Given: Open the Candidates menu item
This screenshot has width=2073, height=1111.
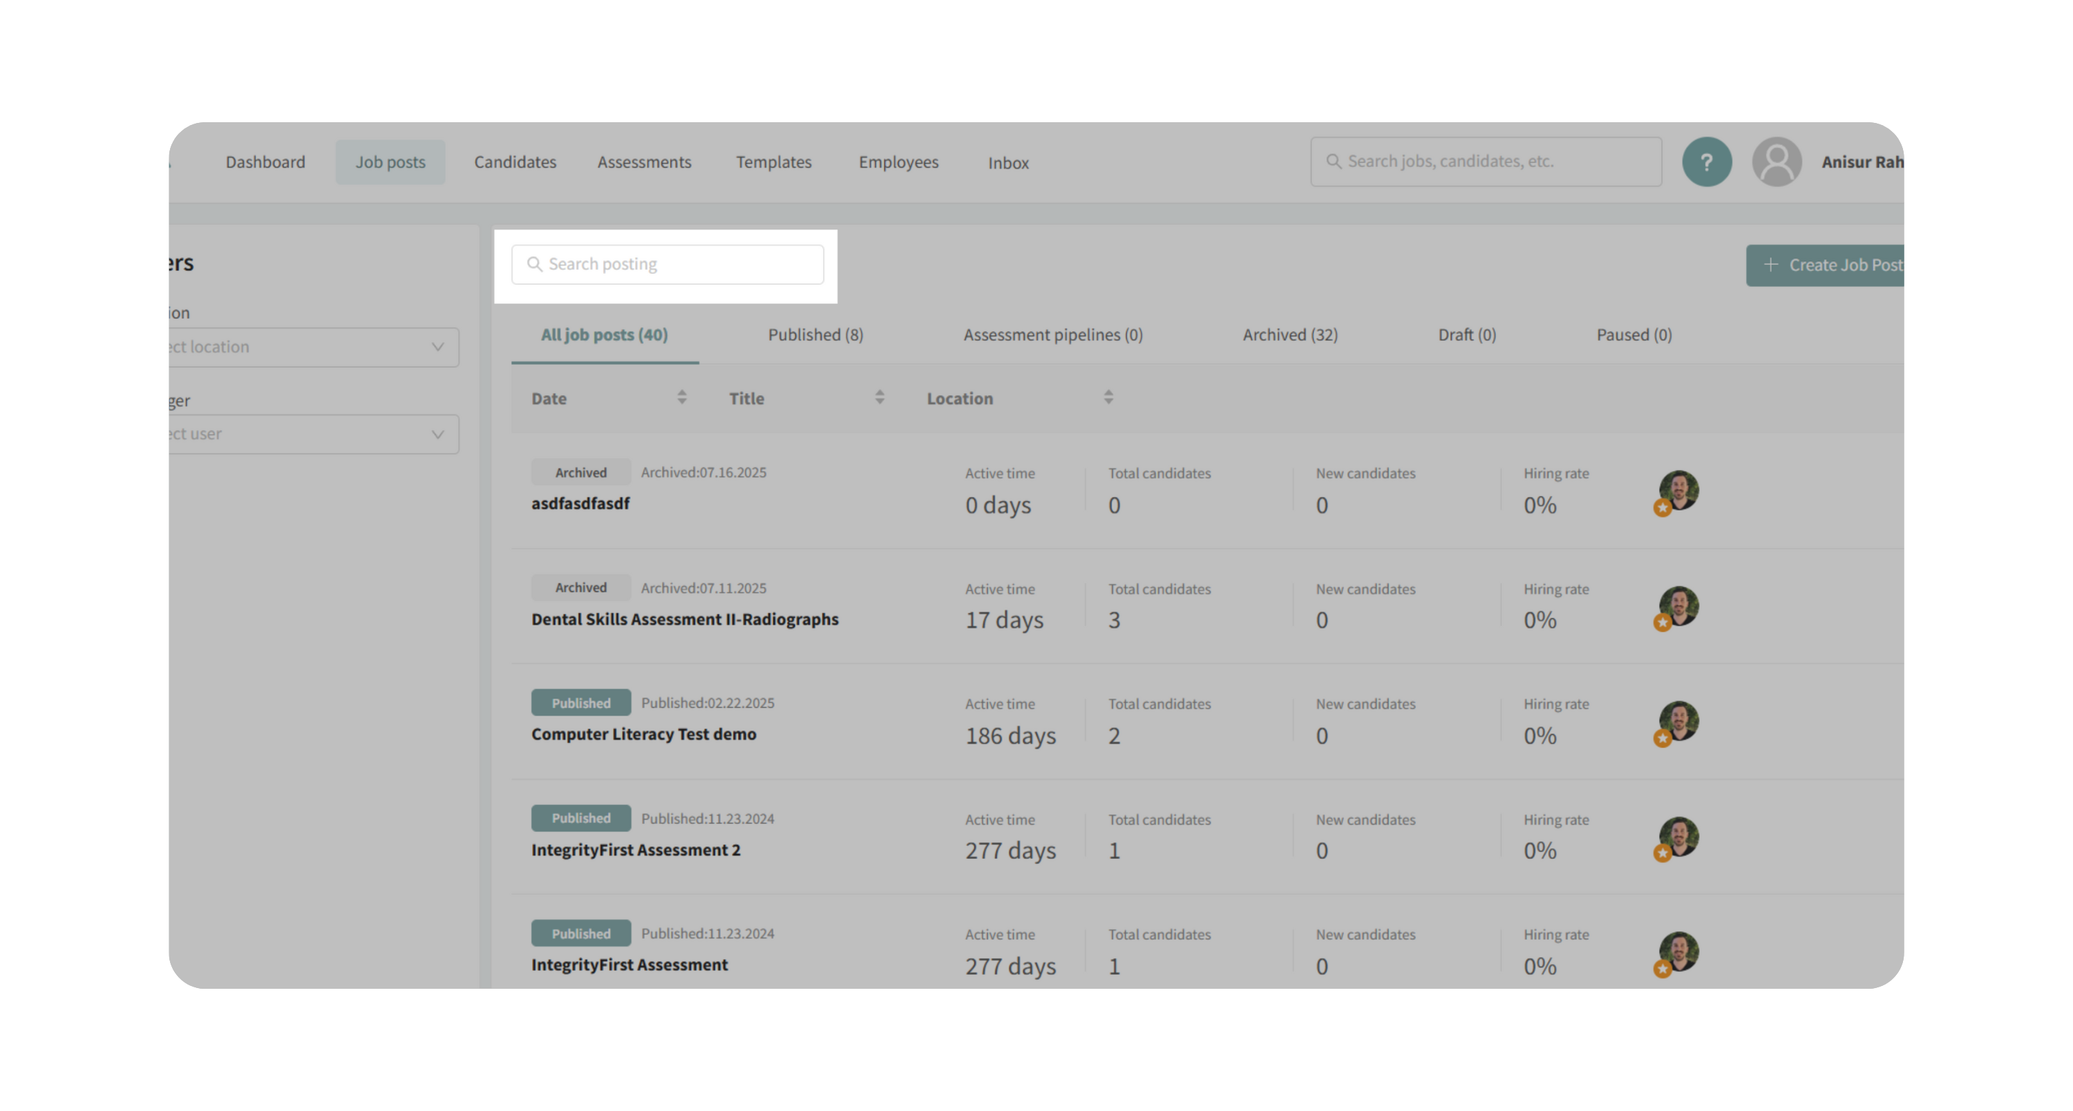Looking at the screenshot, I should [x=515, y=162].
